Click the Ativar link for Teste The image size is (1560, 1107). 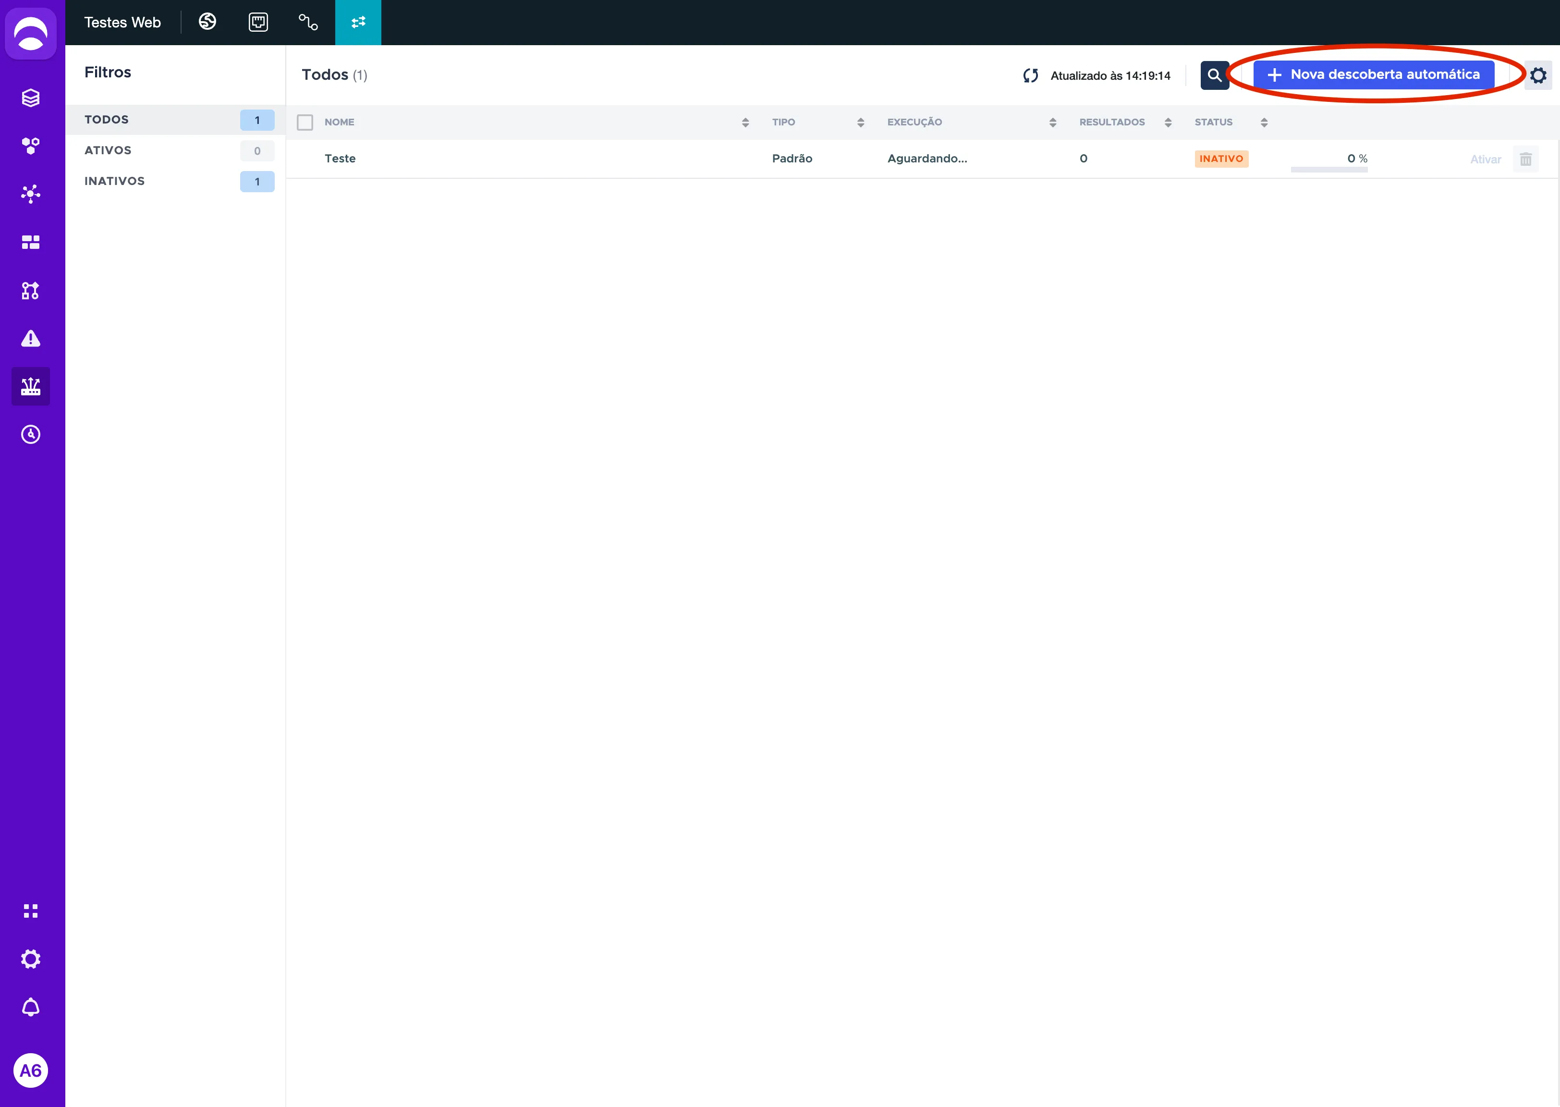pos(1485,159)
